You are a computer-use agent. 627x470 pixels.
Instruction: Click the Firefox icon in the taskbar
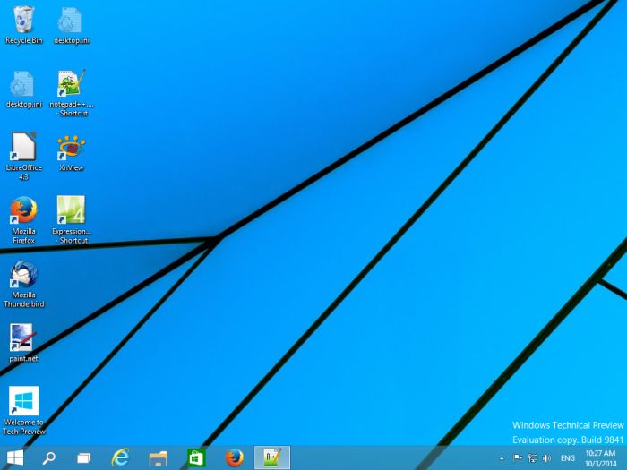point(235,457)
